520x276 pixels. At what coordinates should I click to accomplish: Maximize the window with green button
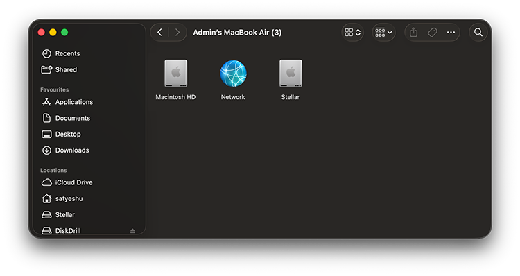click(64, 32)
